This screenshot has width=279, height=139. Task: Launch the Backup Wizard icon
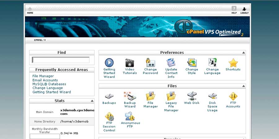(x=129, y=96)
